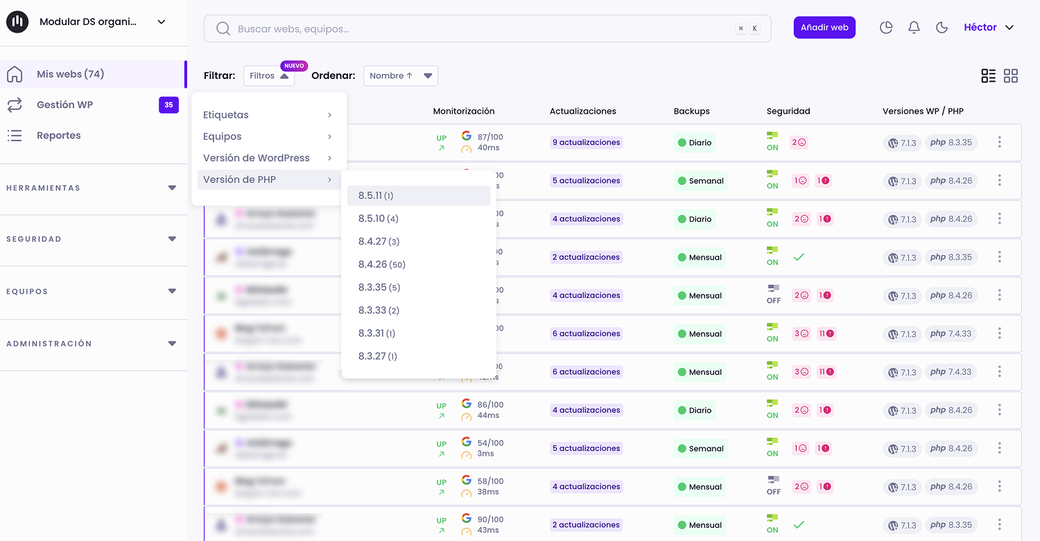Open the Etiquetas filter submenu
The height and width of the screenshot is (541, 1040).
(269, 115)
